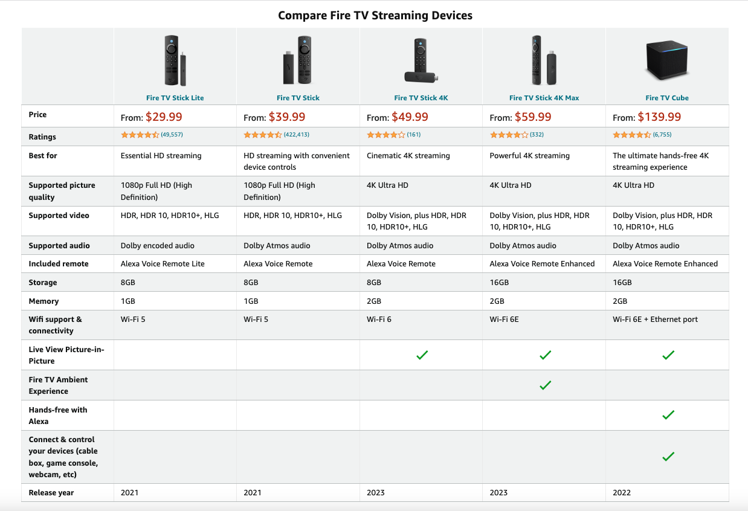Click Fire TV Stick Lite star rating
Image resolution: width=748 pixels, height=511 pixels.
point(140,135)
